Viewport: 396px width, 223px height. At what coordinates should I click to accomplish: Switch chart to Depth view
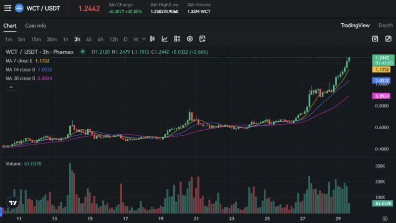(x=386, y=25)
